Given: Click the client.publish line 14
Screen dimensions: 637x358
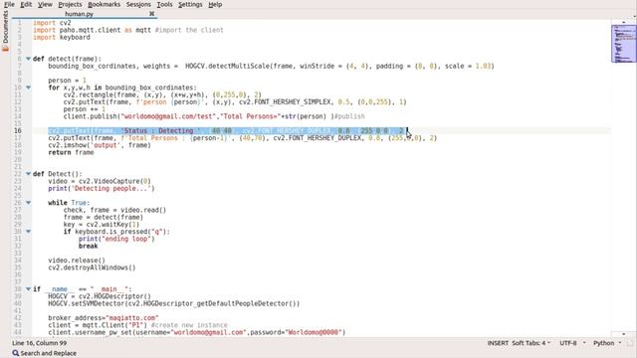Looking at the screenshot, I should point(214,116).
